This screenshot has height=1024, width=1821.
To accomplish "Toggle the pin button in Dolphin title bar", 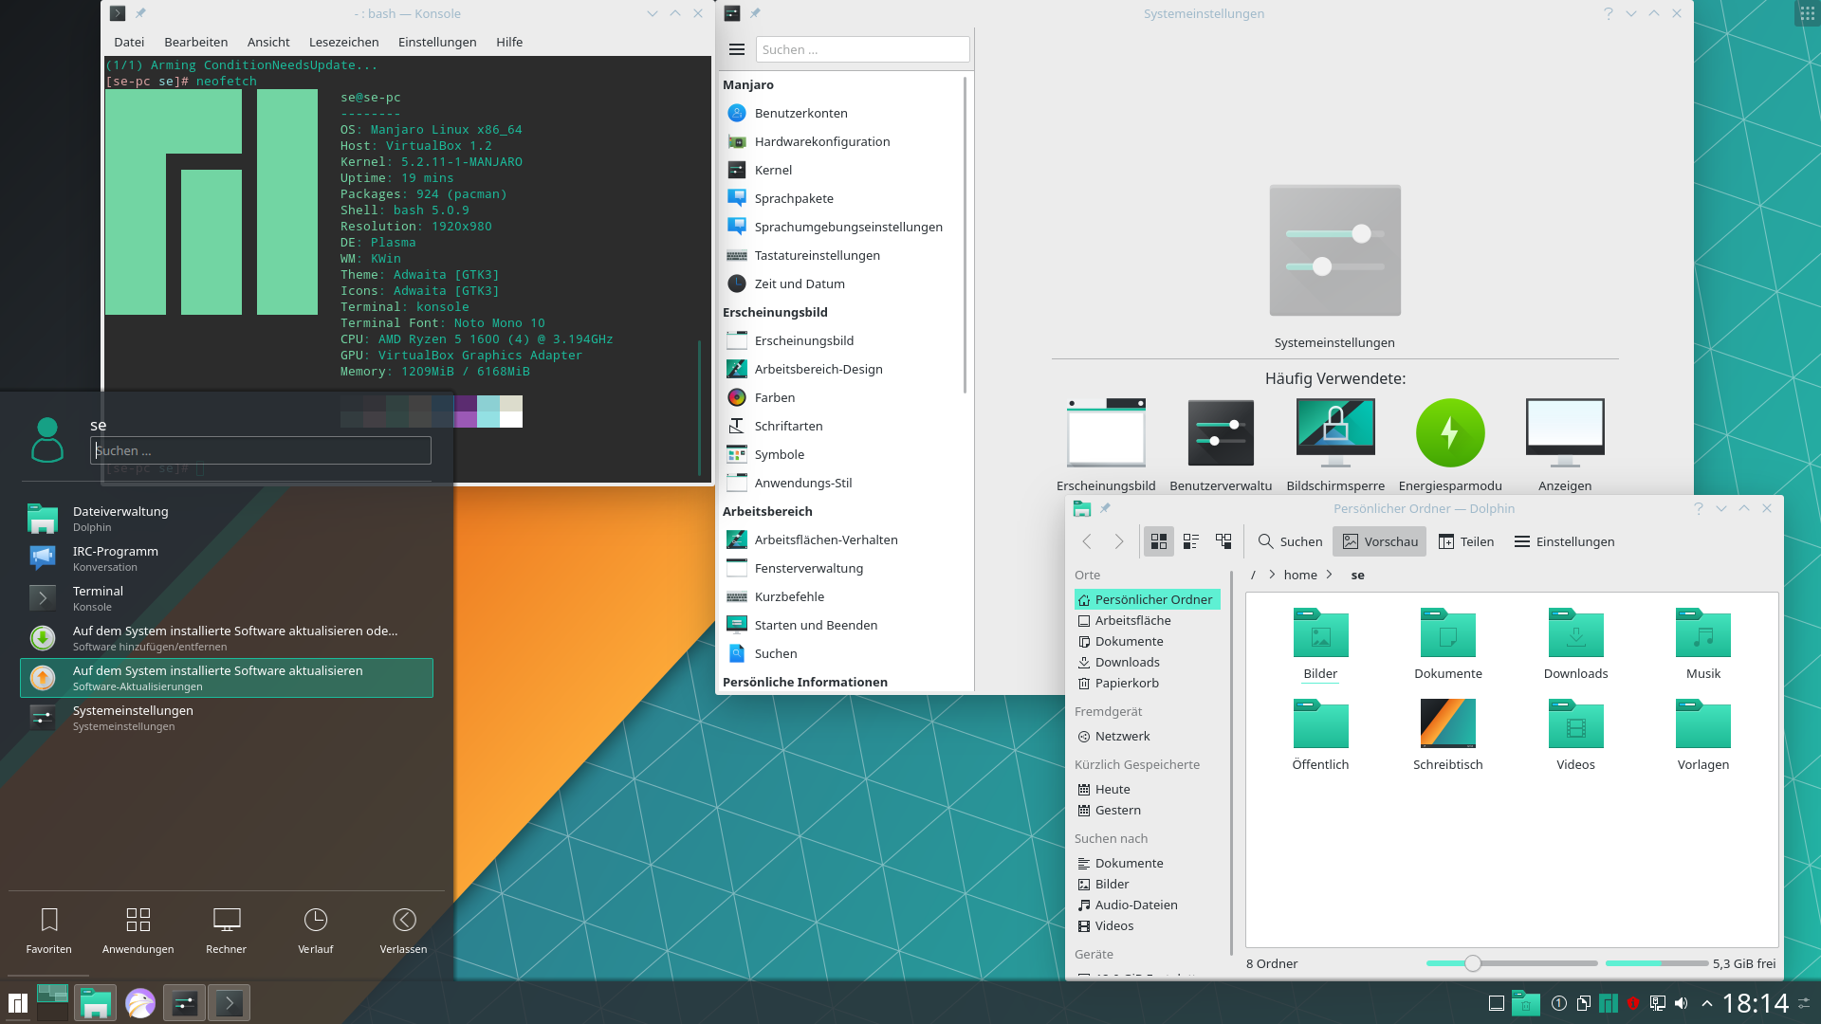I will coord(1105,508).
